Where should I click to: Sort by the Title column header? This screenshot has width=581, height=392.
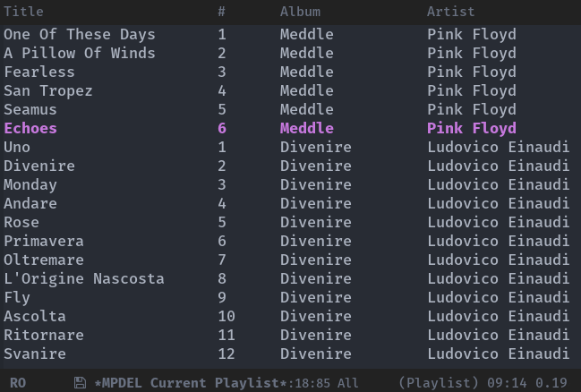coord(23,12)
